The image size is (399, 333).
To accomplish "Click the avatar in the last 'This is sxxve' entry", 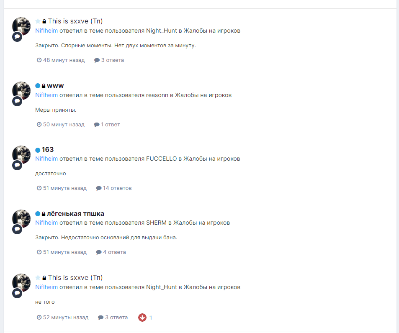I will [21, 283].
